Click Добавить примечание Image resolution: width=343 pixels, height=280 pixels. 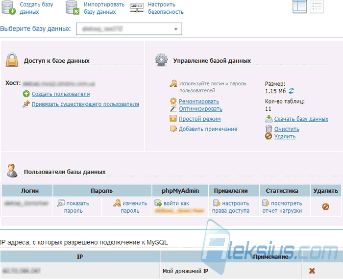coord(208,129)
